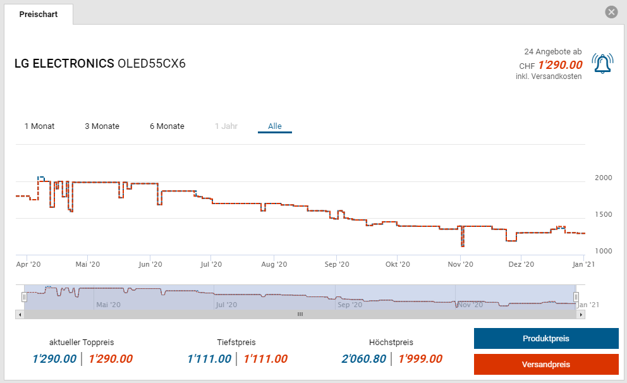This screenshot has width=627, height=383.
Task: Click the price alert bell icon
Action: pyautogui.click(x=602, y=64)
